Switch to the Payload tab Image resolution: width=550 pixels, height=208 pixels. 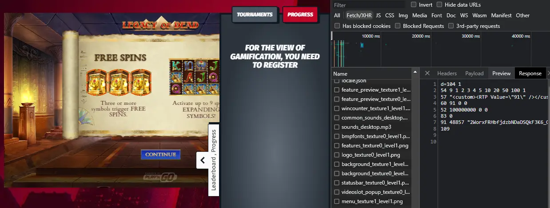(474, 73)
